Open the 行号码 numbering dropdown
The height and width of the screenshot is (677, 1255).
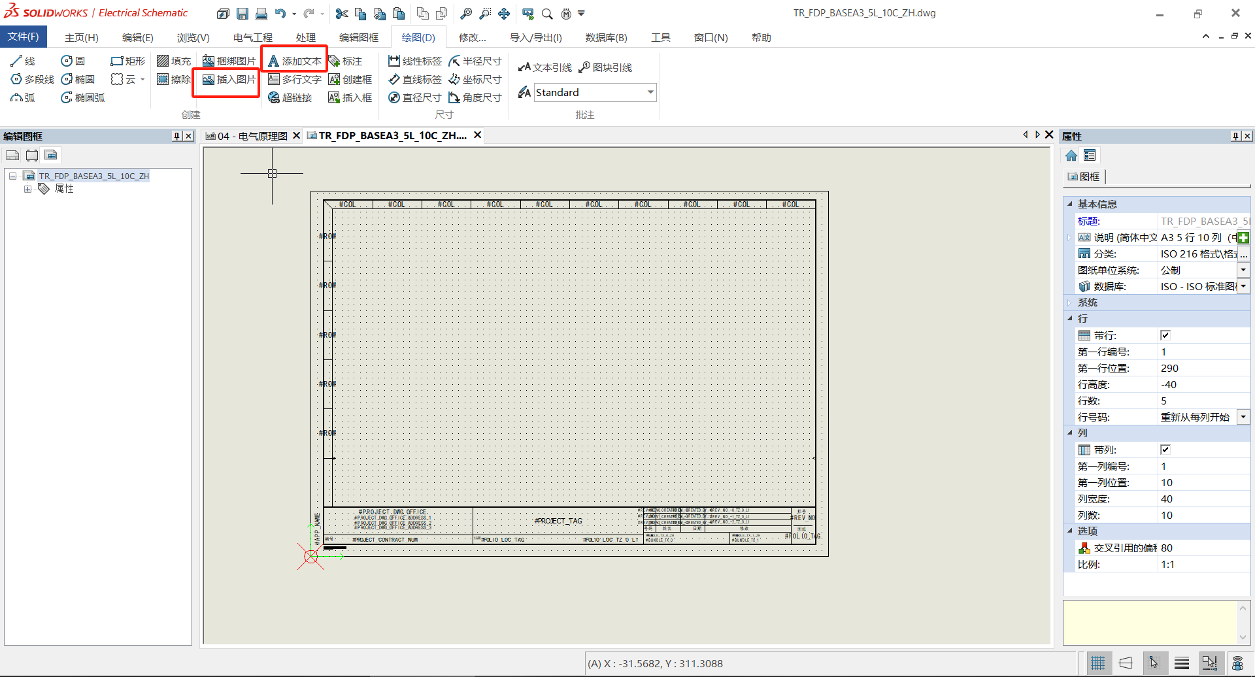1243,417
